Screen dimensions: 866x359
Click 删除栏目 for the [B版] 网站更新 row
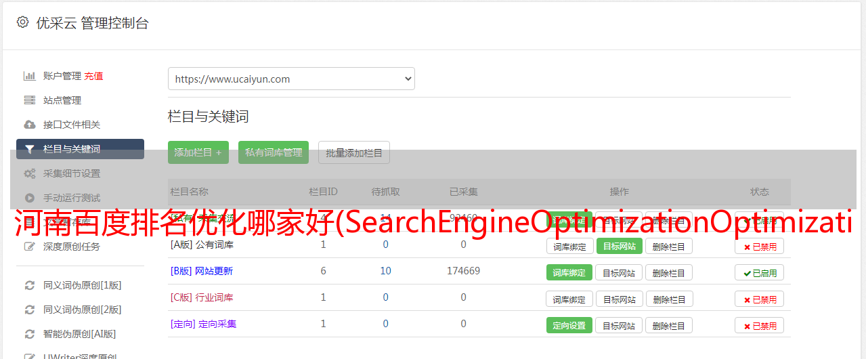click(669, 273)
